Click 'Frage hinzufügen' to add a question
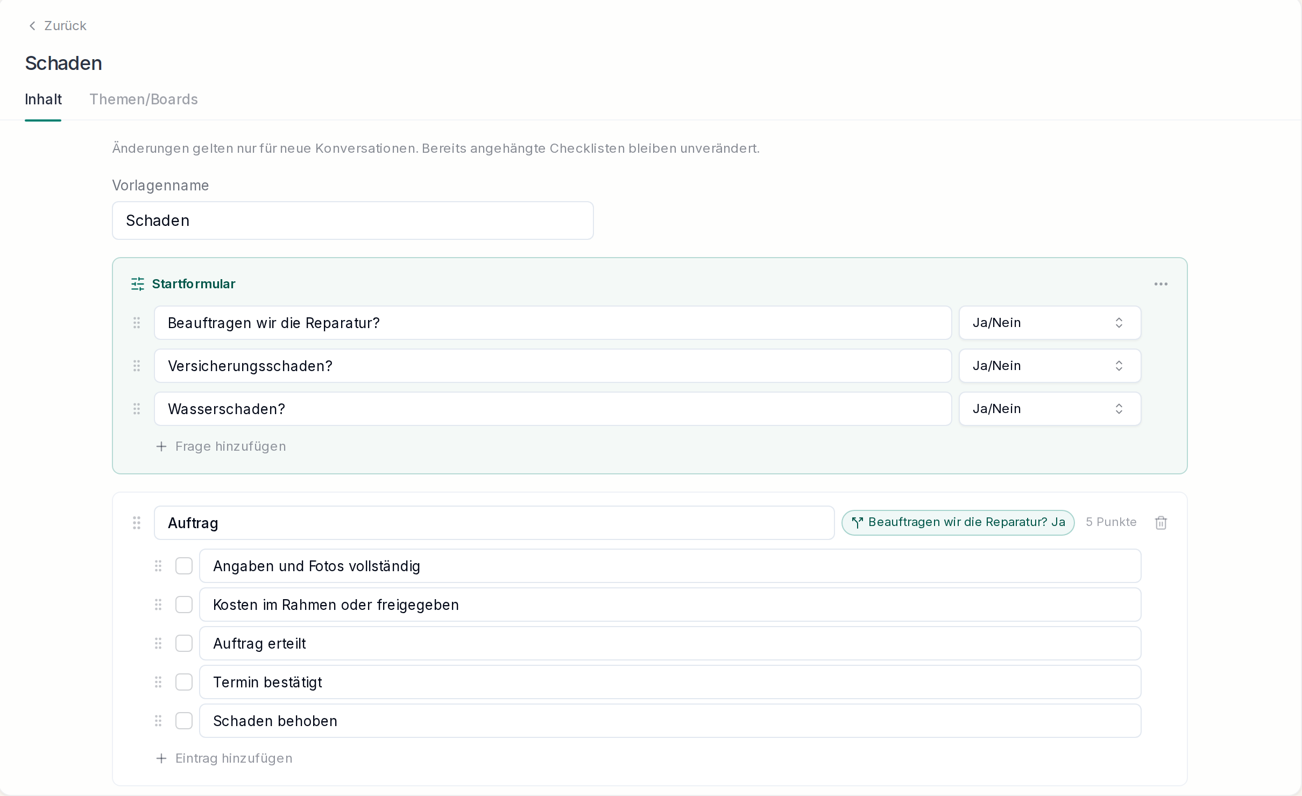1302x796 pixels. [x=231, y=446]
